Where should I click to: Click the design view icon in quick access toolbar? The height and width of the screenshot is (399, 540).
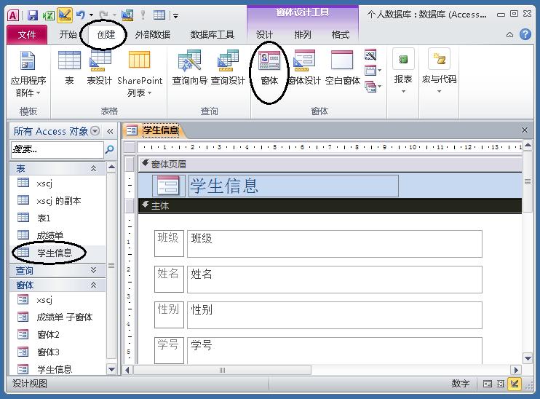point(64,15)
